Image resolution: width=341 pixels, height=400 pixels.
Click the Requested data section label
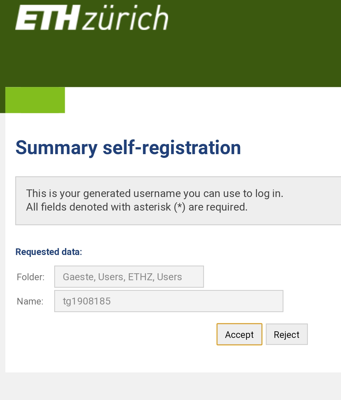tap(49, 252)
